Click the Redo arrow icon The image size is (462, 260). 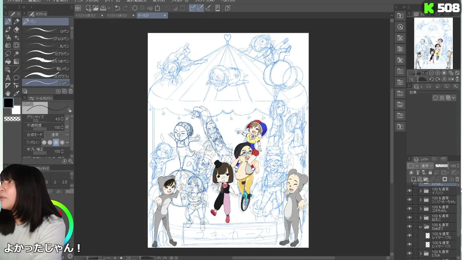(125, 8)
